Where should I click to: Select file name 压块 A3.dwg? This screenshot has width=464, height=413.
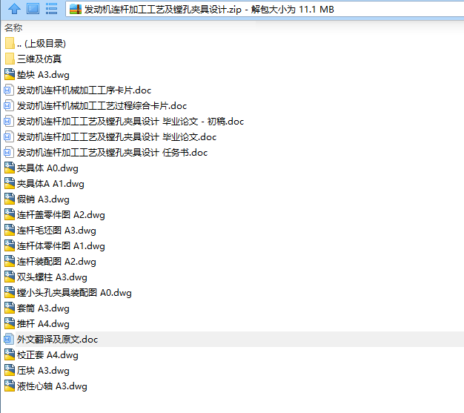[x=43, y=371]
